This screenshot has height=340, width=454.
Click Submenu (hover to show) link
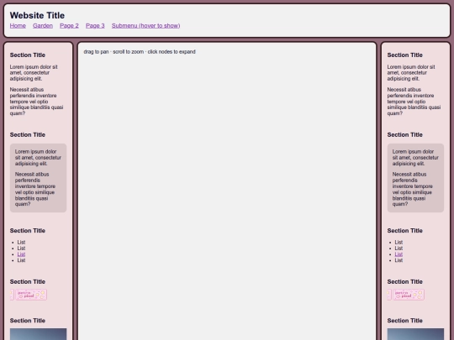[x=146, y=26]
